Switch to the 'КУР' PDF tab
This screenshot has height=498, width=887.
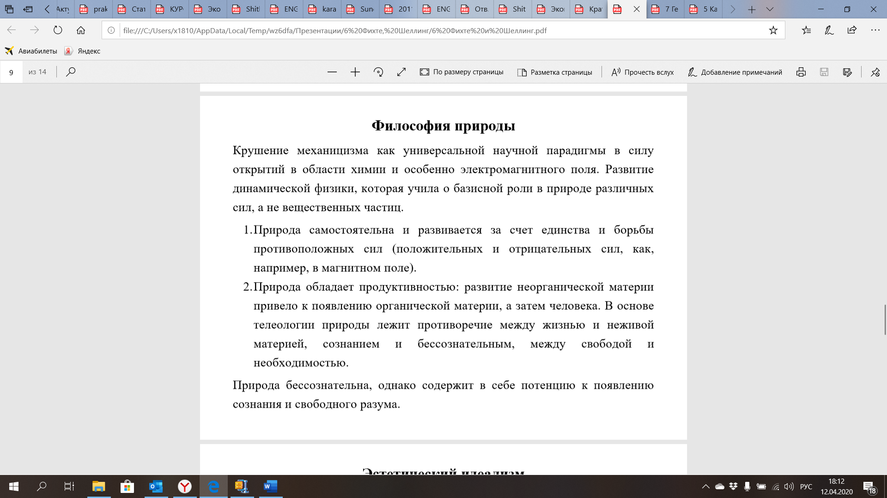coord(170,9)
